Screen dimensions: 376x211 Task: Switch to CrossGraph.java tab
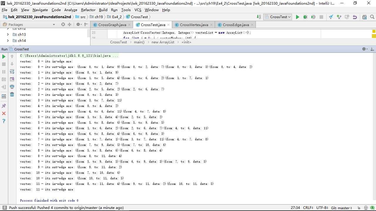point(112,25)
